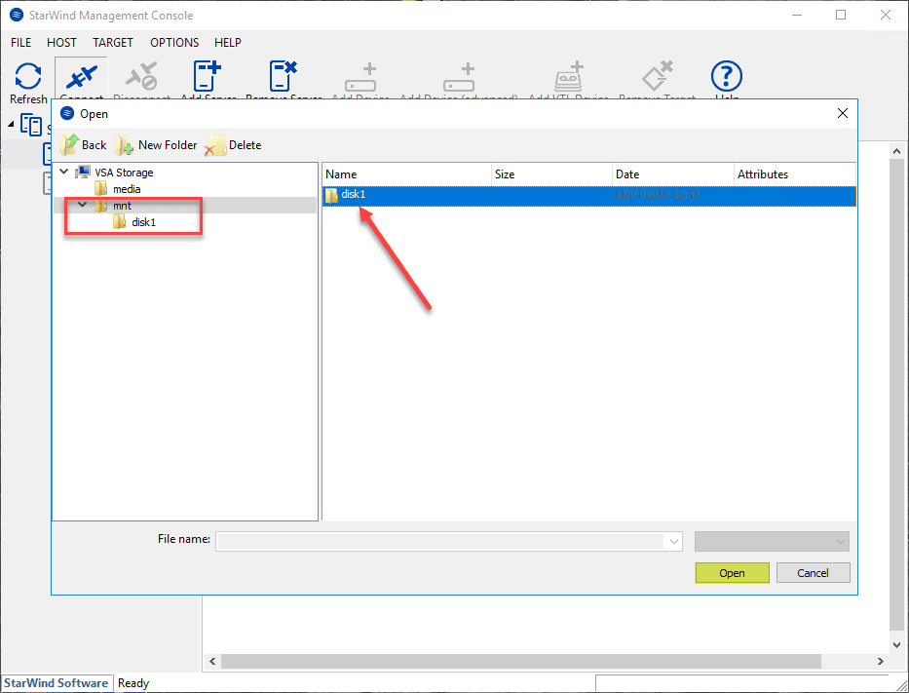The height and width of the screenshot is (693, 909).
Task: Click the vertical scrollbar down arrow
Action: (x=897, y=644)
